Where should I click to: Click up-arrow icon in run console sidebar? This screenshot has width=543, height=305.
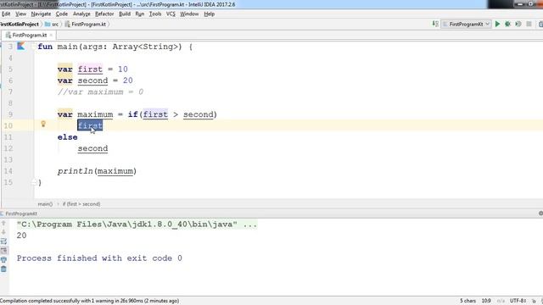[3, 223]
